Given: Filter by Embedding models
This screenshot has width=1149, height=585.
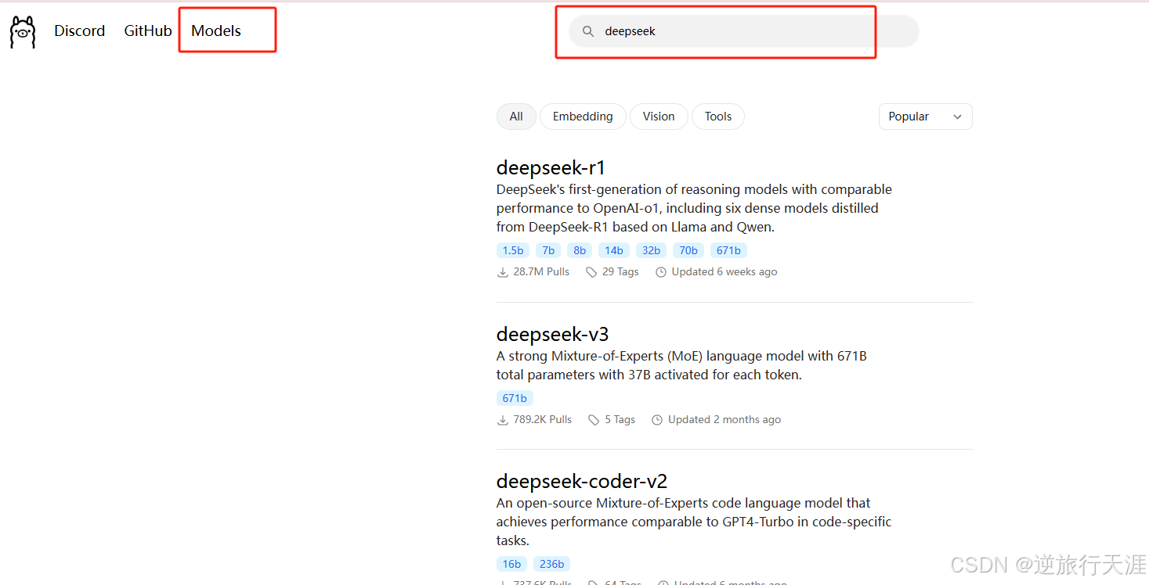Looking at the screenshot, I should coord(583,117).
